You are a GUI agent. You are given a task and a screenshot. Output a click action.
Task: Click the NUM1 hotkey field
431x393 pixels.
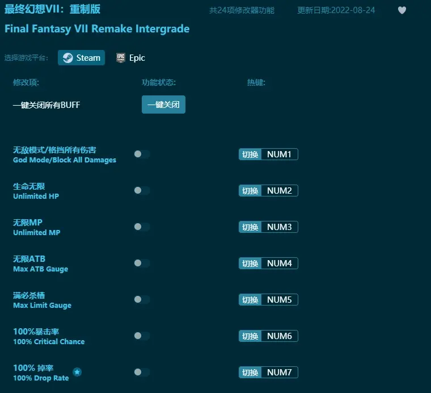pos(280,154)
